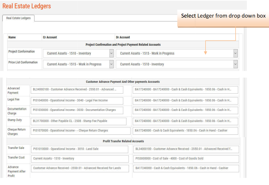Viewport: 269px width, 185px height.
Task: Open Project Conformation Cr Account dropdown
Action: [x=78, y=53]
